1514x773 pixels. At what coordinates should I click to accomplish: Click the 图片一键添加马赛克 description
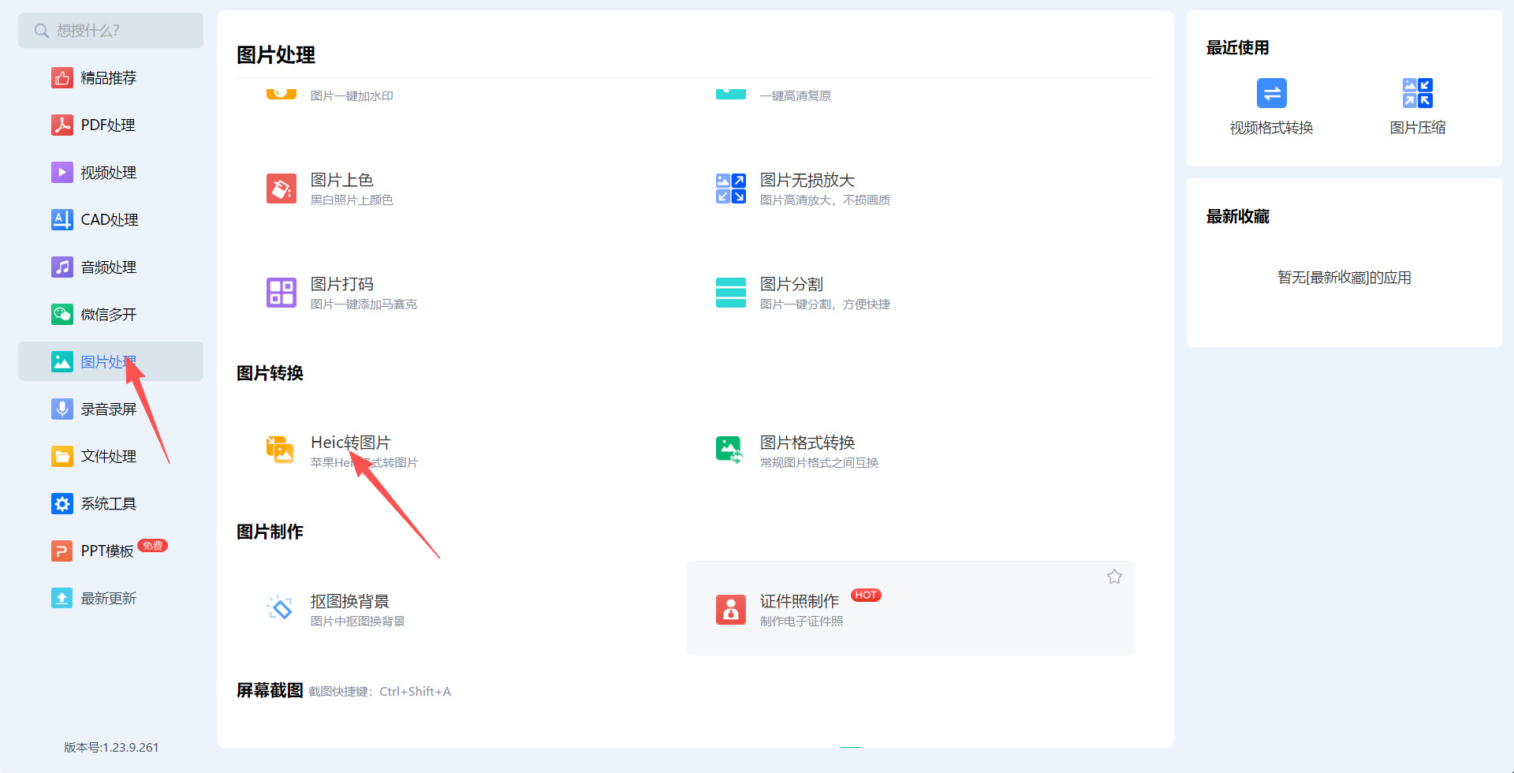point(364,304)
